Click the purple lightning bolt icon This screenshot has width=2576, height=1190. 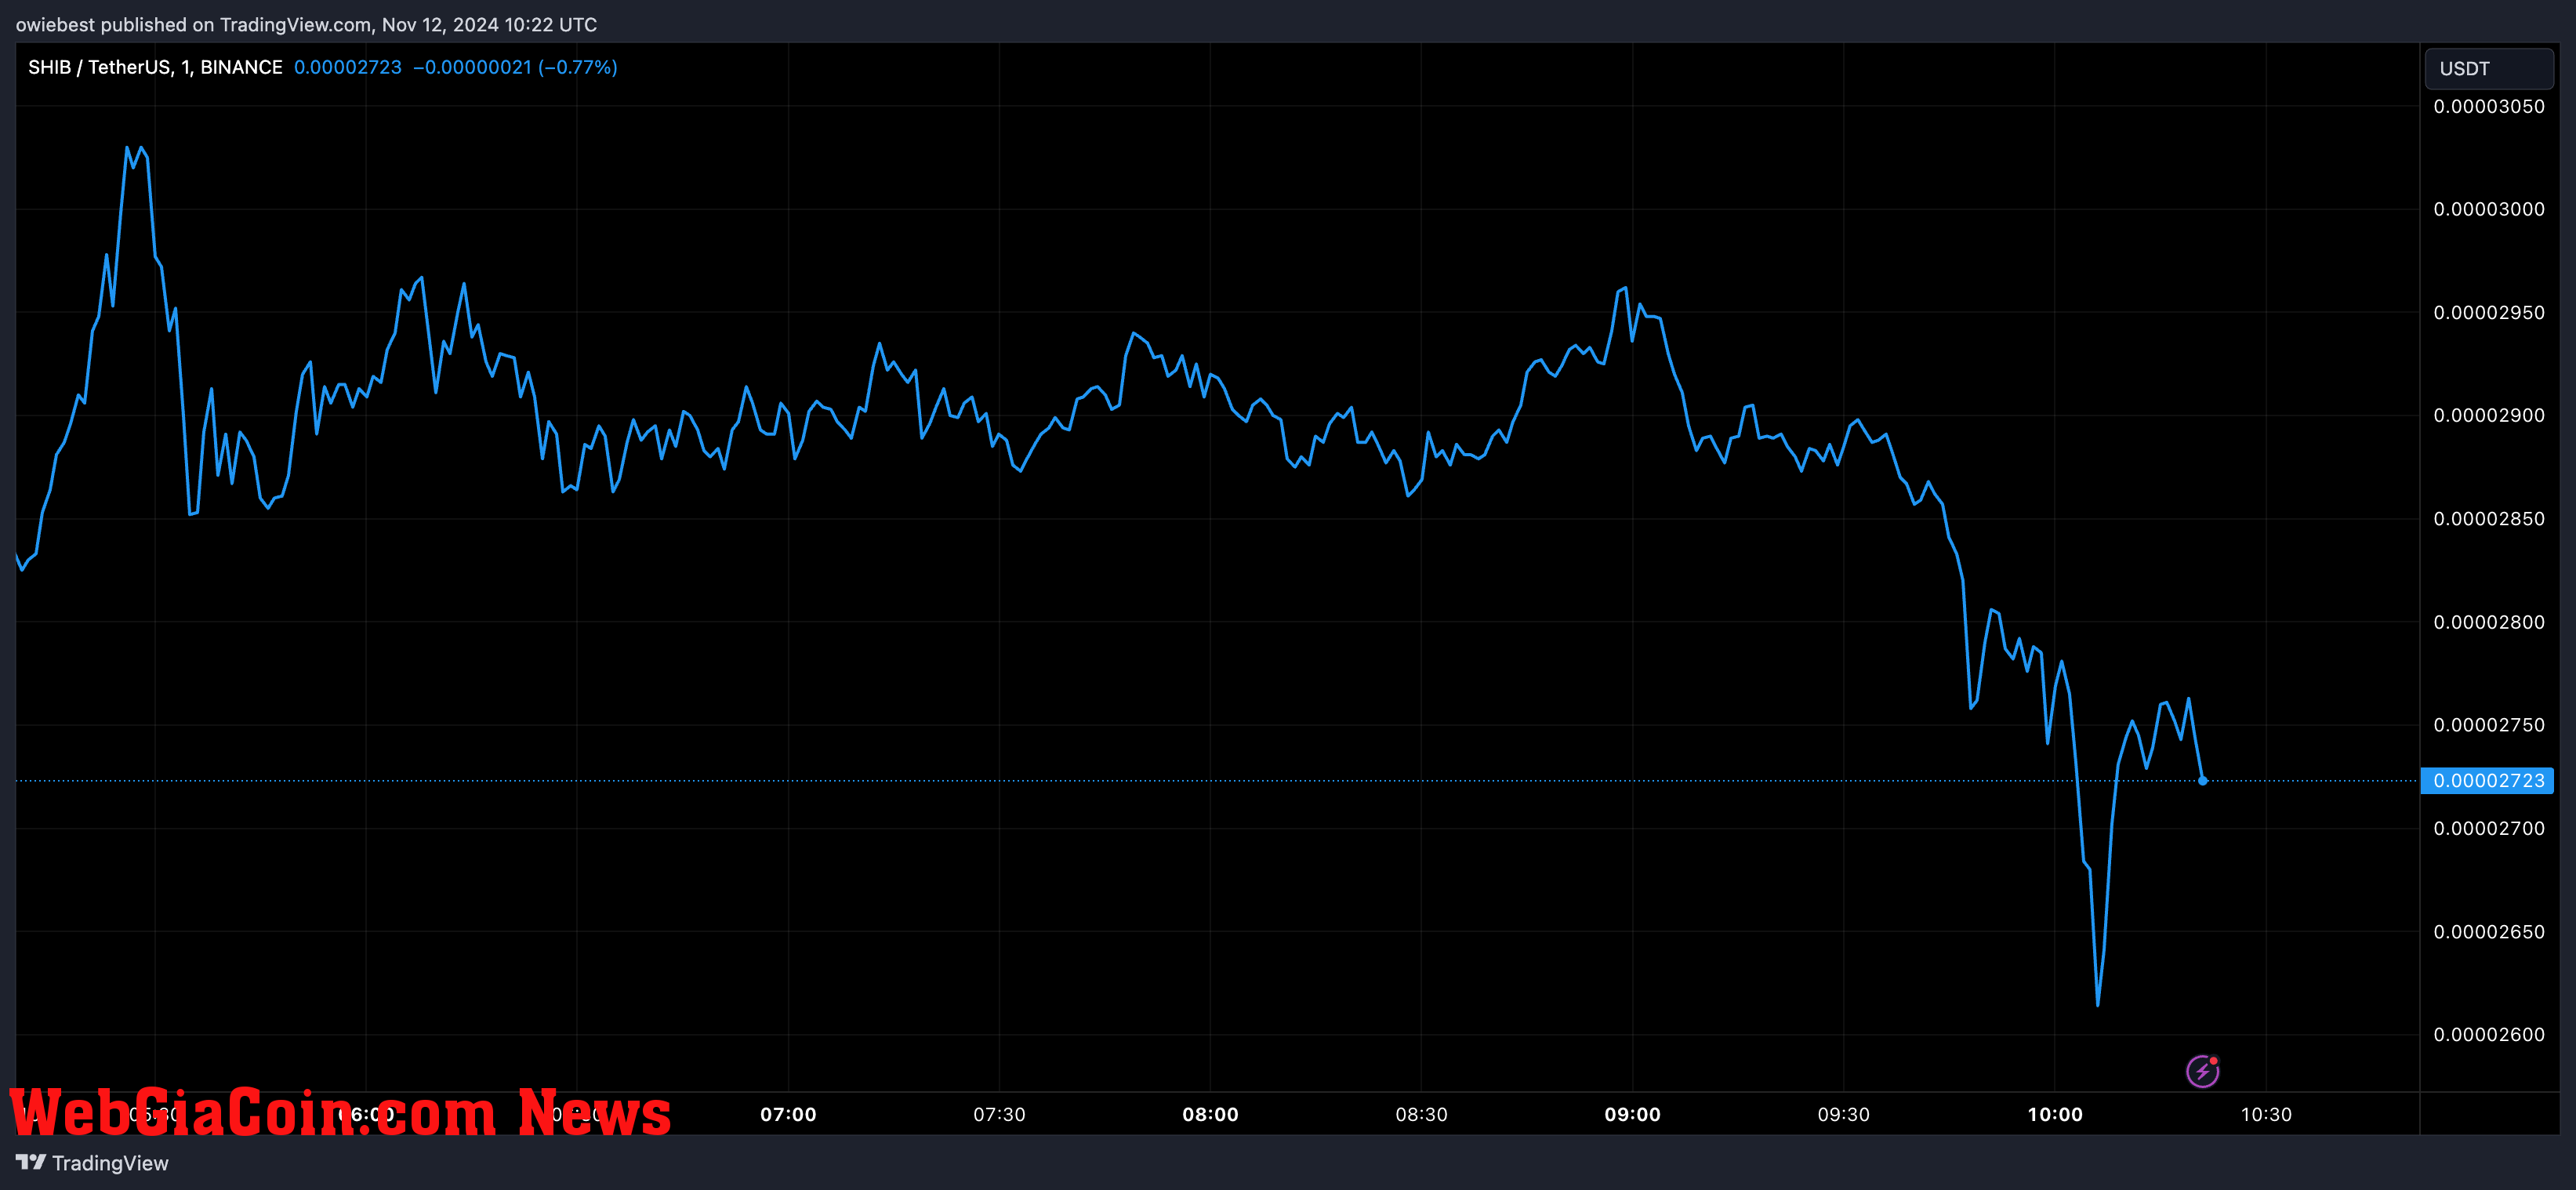click(x=2202, y=1071)
